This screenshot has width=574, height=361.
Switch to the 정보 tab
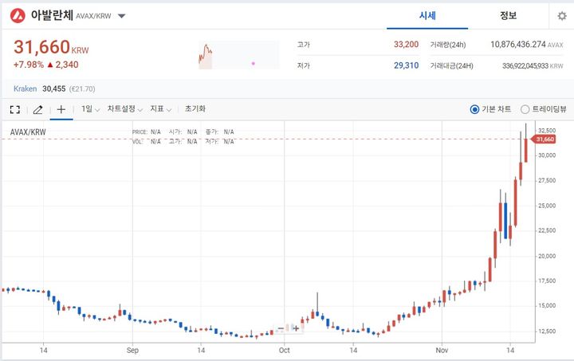pyautogui.click(x=508, y=16)
